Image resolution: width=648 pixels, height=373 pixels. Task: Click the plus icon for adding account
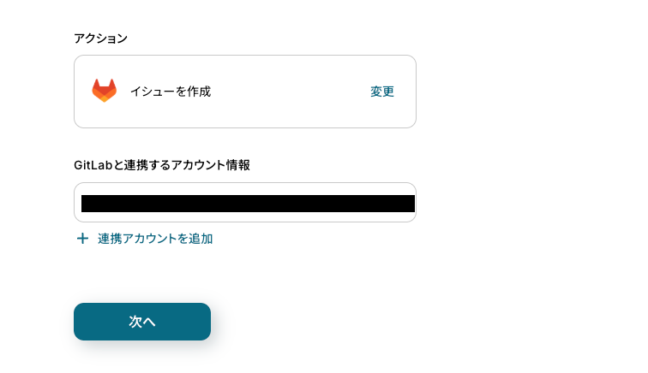pos(82,239)
